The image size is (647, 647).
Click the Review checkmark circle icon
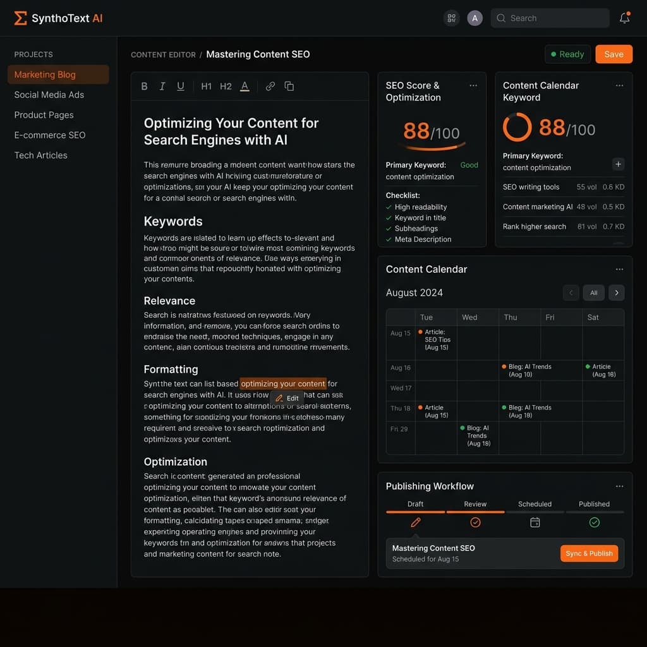[475, 523]
